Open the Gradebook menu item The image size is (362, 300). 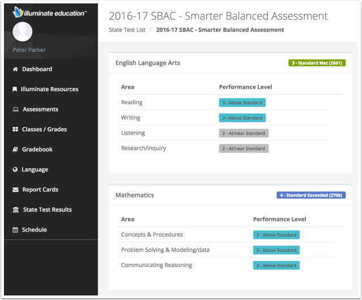click(37, 149)
